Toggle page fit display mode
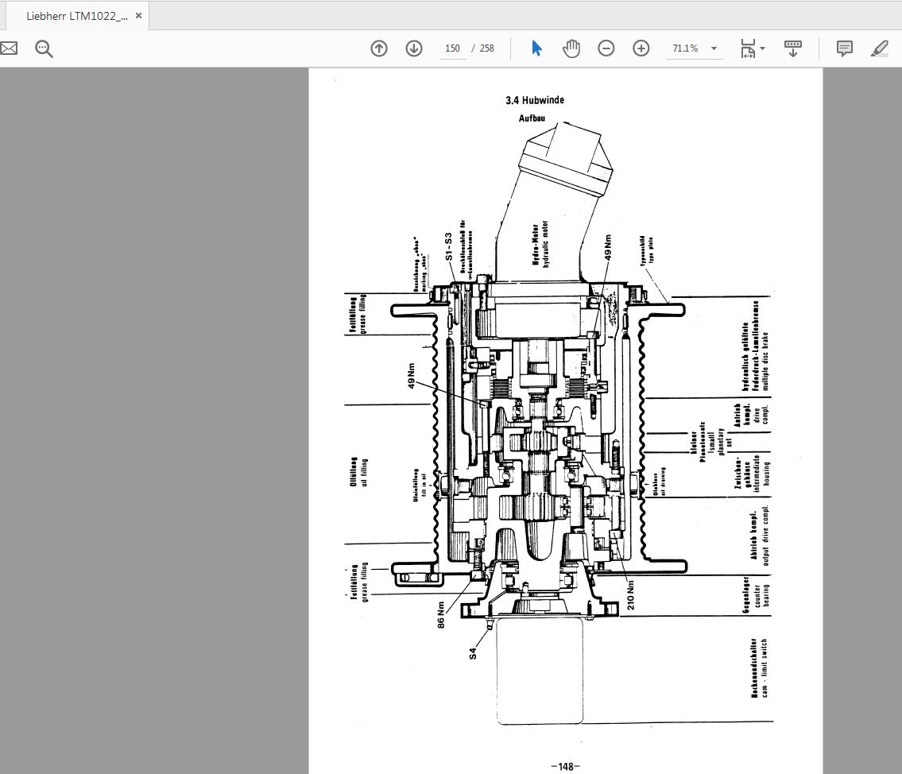Image resolution: width=902 pixels, height=774 pixels. tap(747, 48)
